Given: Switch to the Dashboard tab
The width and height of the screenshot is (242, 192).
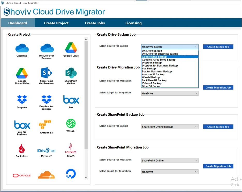Looking at the screenshot, I should coord(18,23).
